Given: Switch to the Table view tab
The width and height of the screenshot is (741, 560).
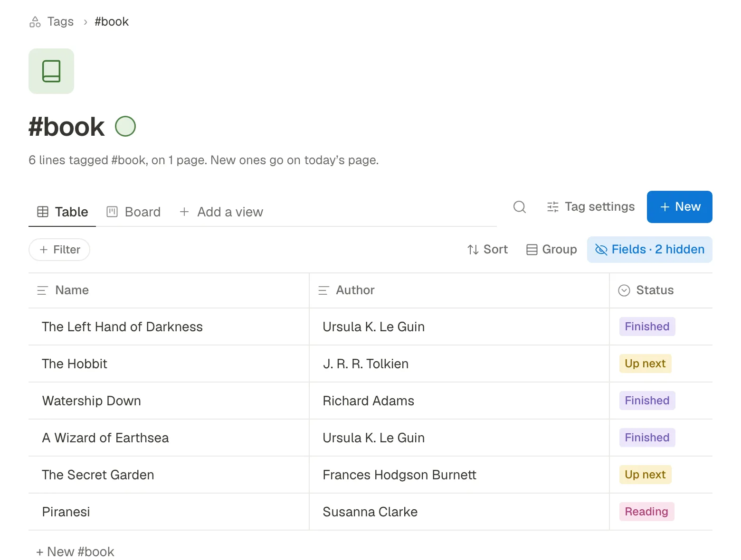Looking at the screenshot, I should pos(62,212).
